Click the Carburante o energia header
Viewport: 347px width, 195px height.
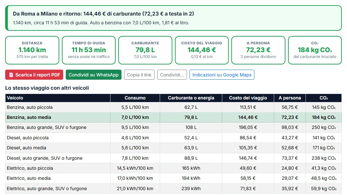tap(191, 98)
